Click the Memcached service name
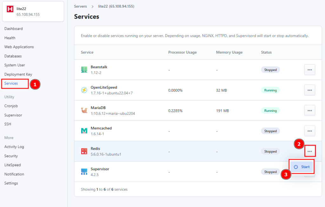Viewport: 325px width, 207px height. (x=101, y=128)
